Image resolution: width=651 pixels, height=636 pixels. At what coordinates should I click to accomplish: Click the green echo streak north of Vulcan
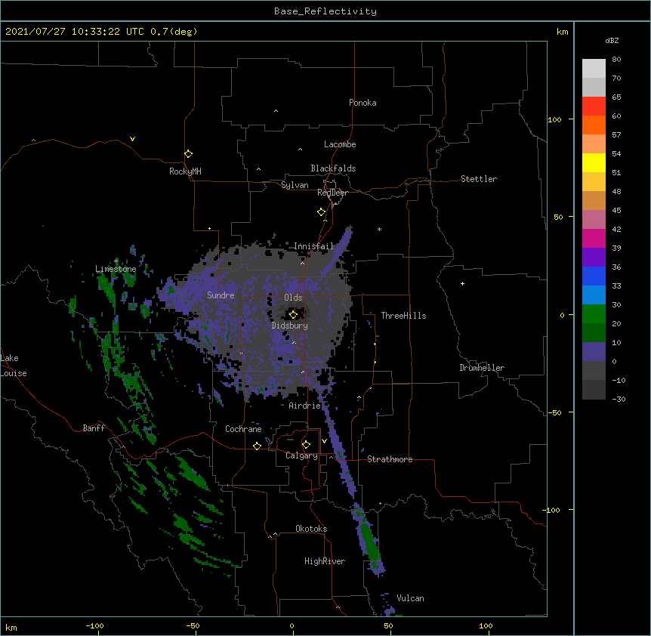369,541
